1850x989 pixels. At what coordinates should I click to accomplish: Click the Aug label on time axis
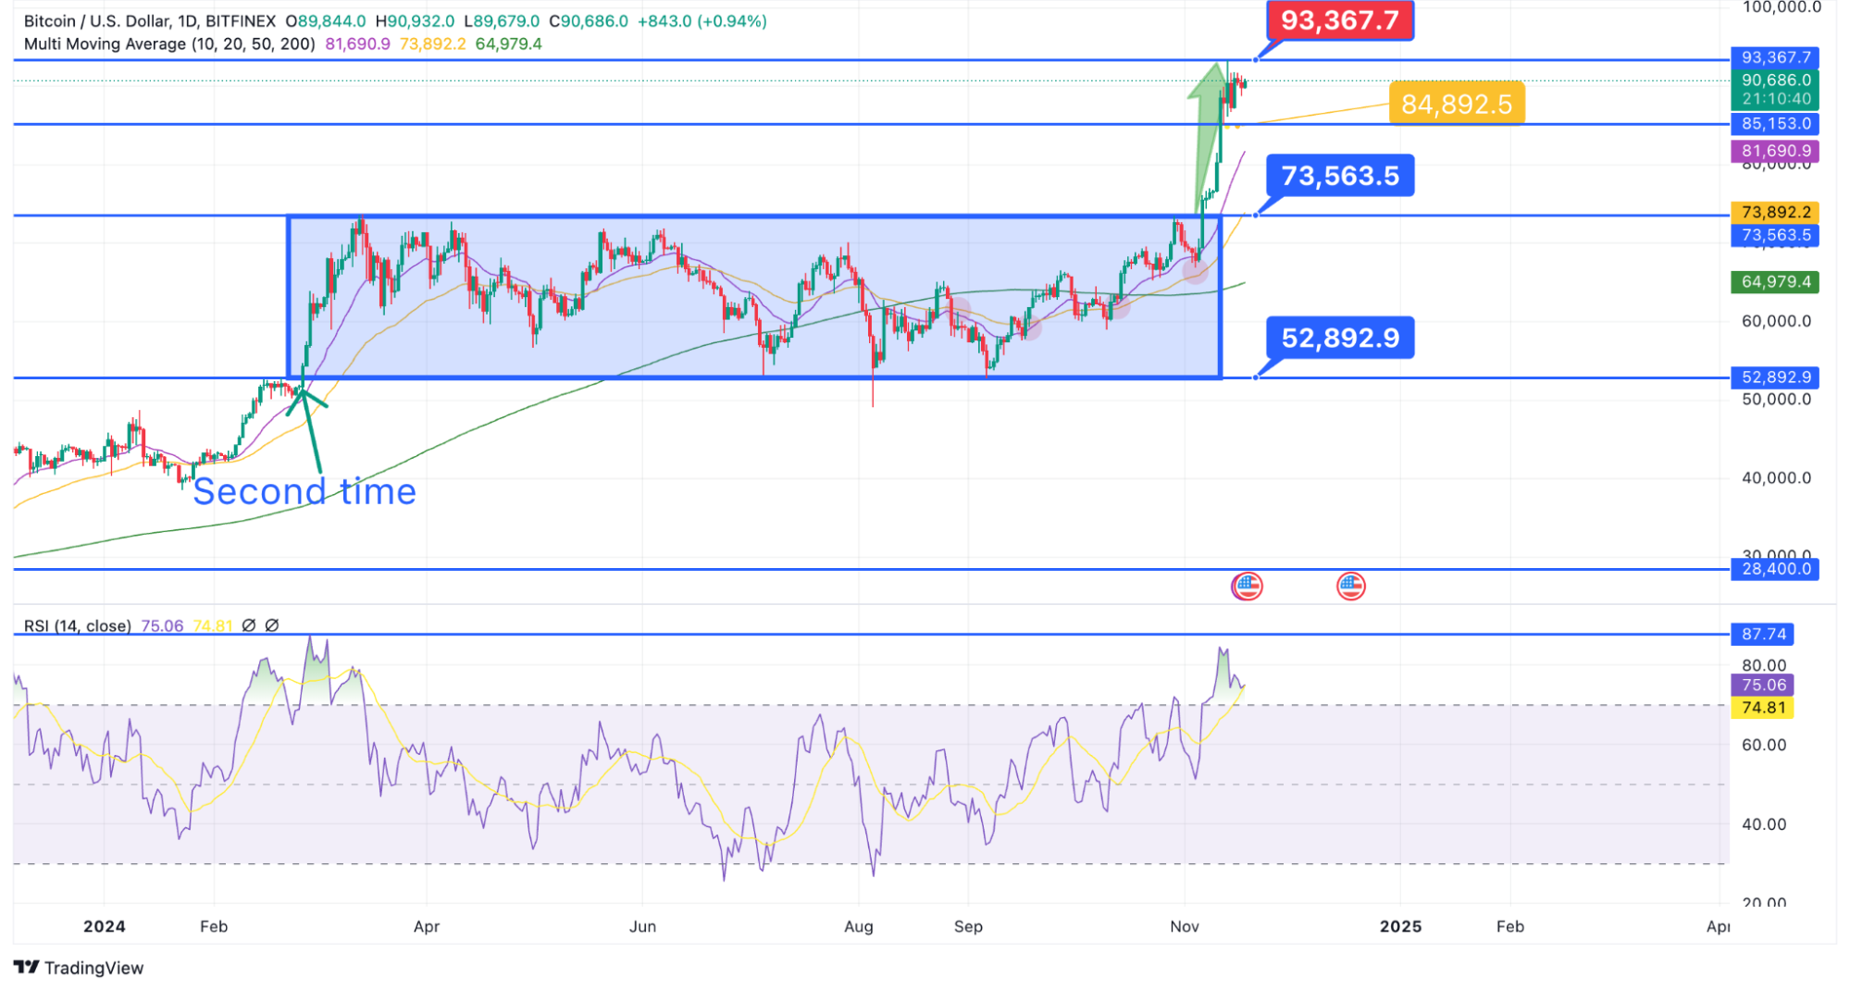point(858,926)
